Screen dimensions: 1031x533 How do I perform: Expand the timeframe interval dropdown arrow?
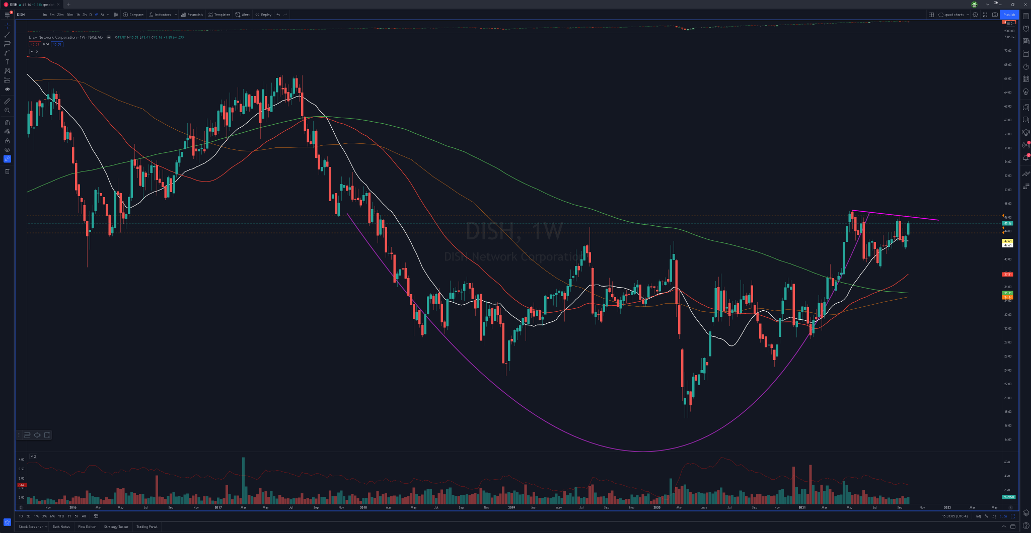[108, 15]
